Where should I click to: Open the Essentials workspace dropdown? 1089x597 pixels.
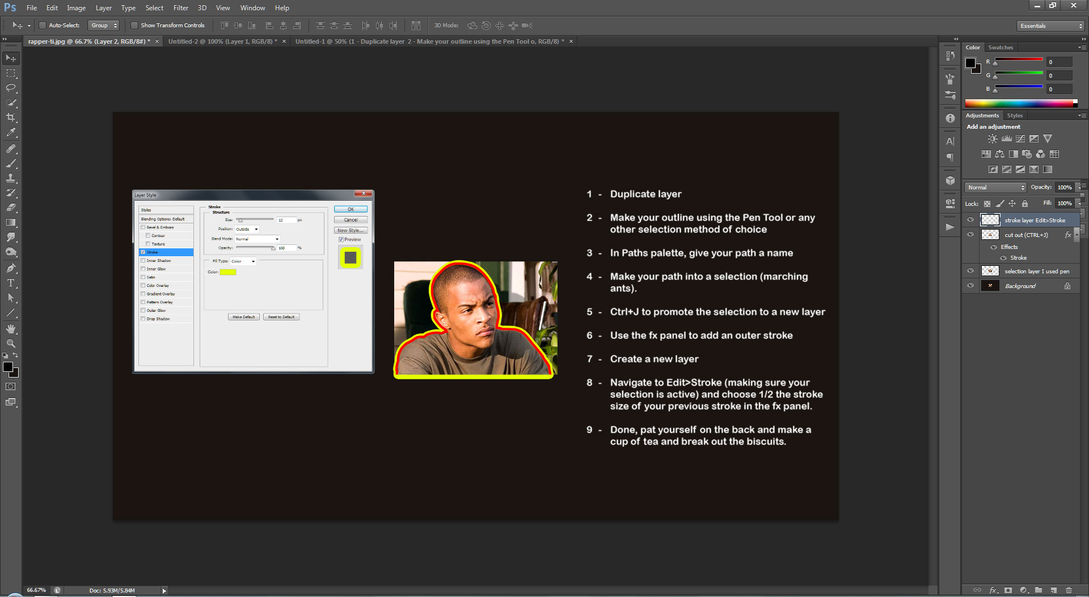pos(1050,26)
